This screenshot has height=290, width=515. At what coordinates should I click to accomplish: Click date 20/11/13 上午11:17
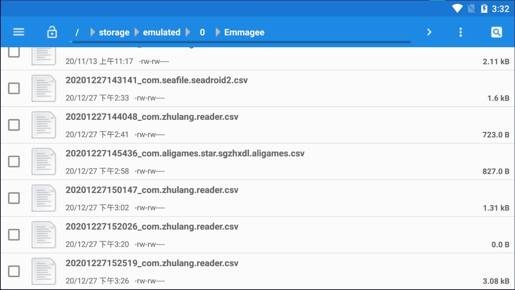[99, 61]
